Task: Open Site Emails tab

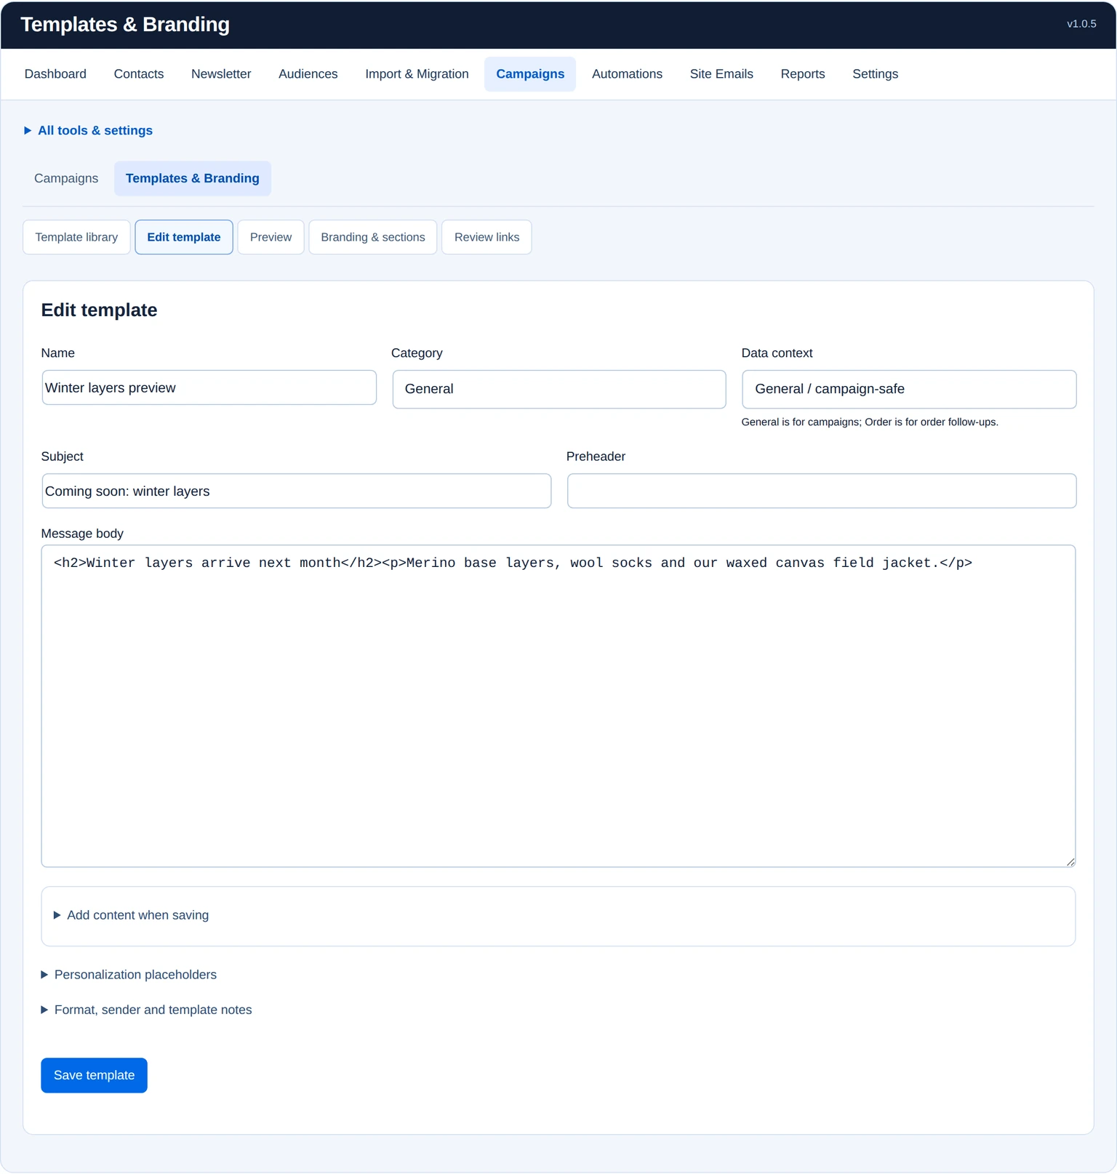Action: click(x=721, y=74)
